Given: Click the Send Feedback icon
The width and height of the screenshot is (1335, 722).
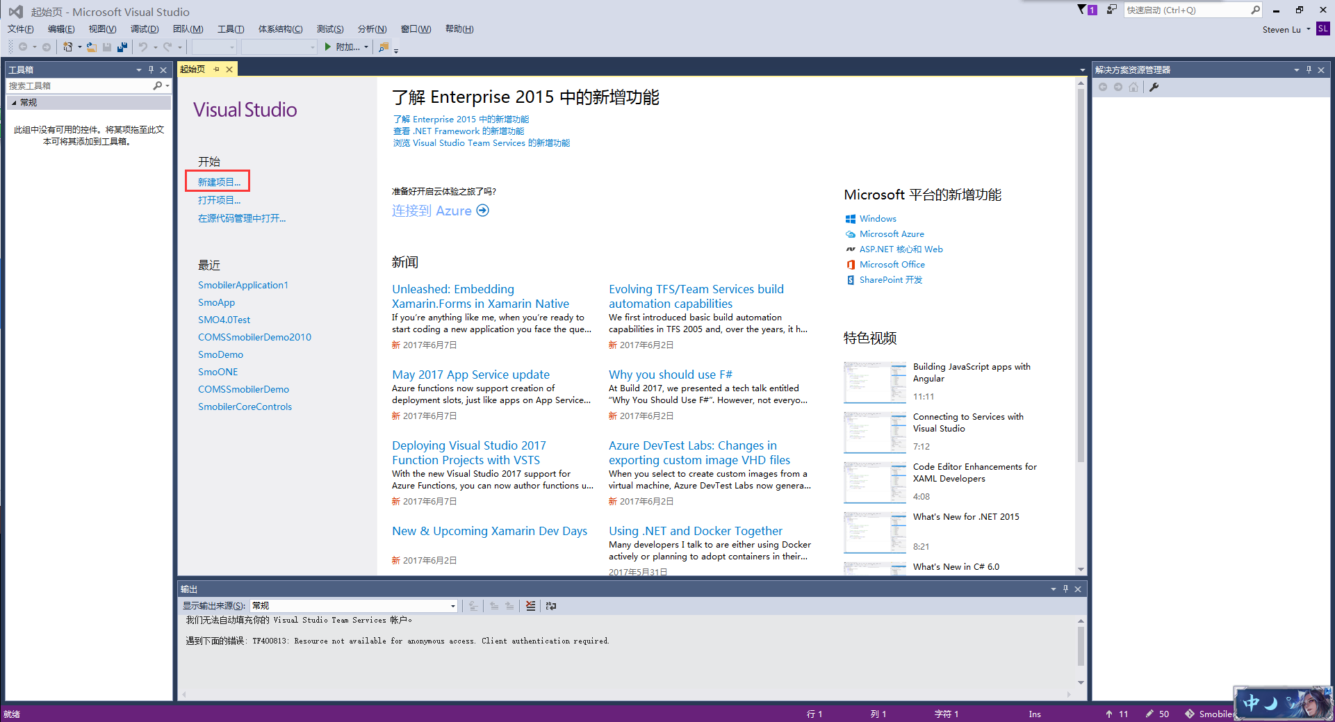Looking at the screenshot, I should (1112, 10).
